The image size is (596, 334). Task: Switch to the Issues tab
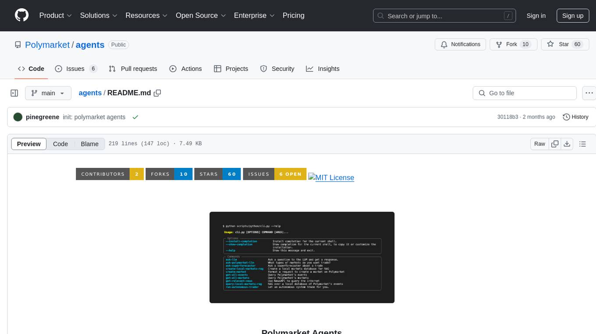(76, 69)
